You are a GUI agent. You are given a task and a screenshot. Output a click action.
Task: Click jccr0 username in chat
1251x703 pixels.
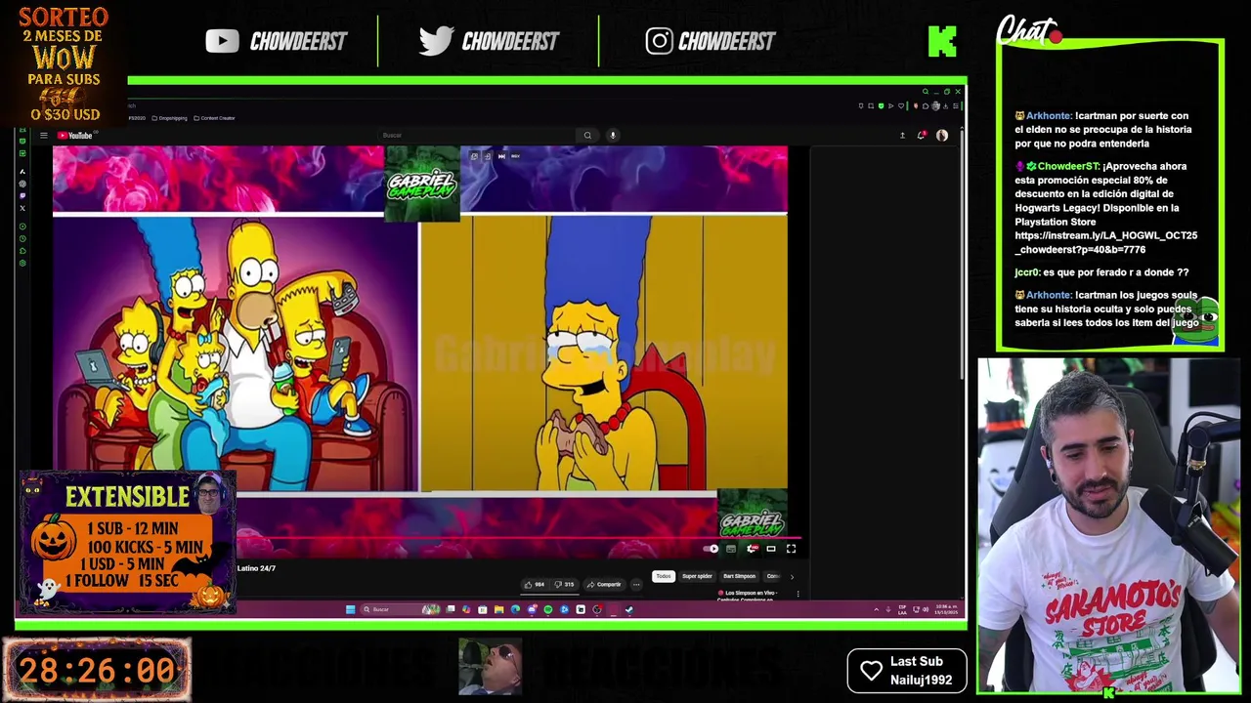1026,272
